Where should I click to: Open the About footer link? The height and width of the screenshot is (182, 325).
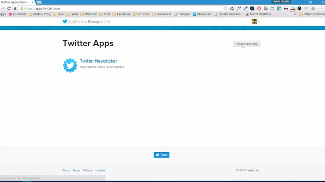pos(66,171)
